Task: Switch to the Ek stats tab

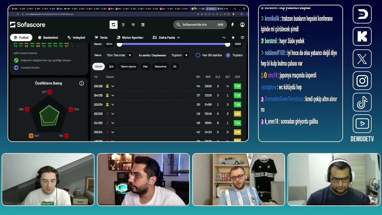Action: [x=175, y=67]
